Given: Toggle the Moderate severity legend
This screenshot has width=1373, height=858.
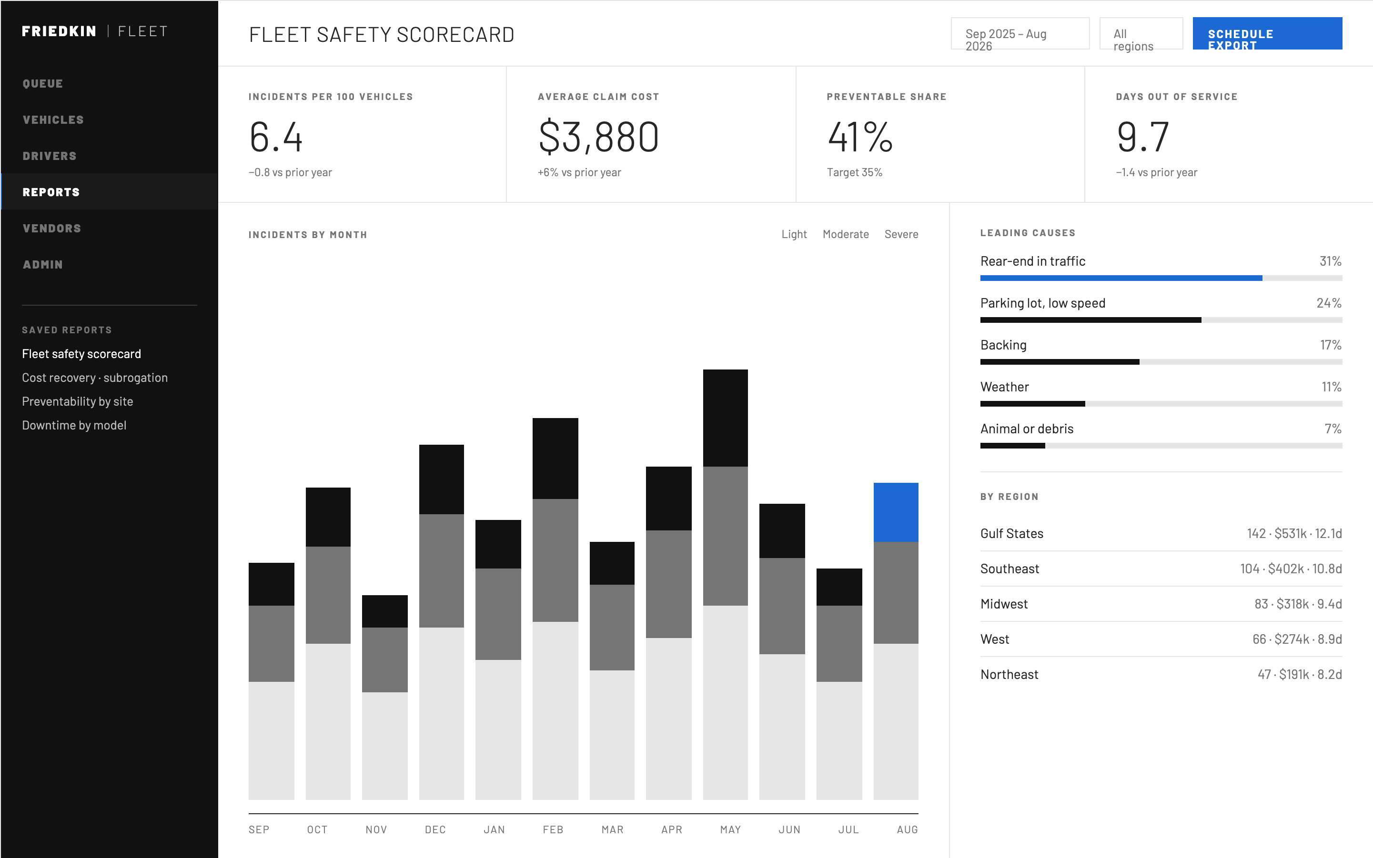Looking at the screenshot, I should point(846,234).
